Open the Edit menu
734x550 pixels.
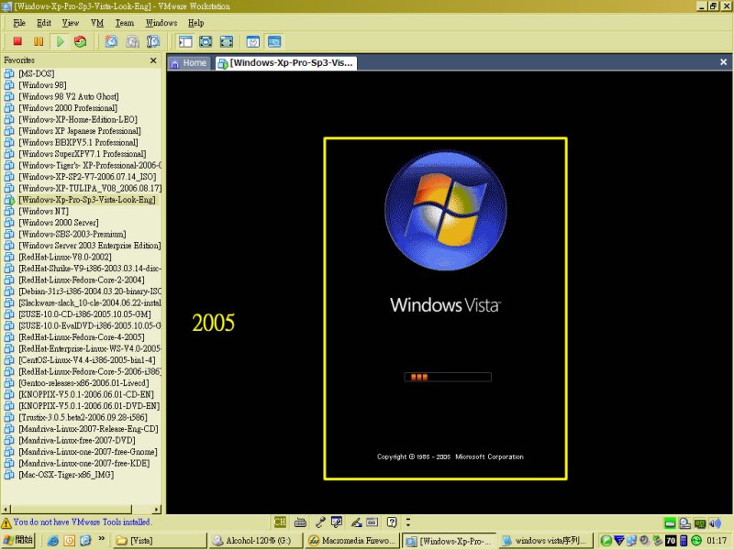(x=44, y=23)
